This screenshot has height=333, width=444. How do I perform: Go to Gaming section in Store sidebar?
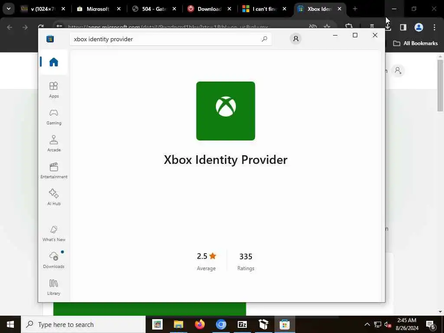pos(53,117)
